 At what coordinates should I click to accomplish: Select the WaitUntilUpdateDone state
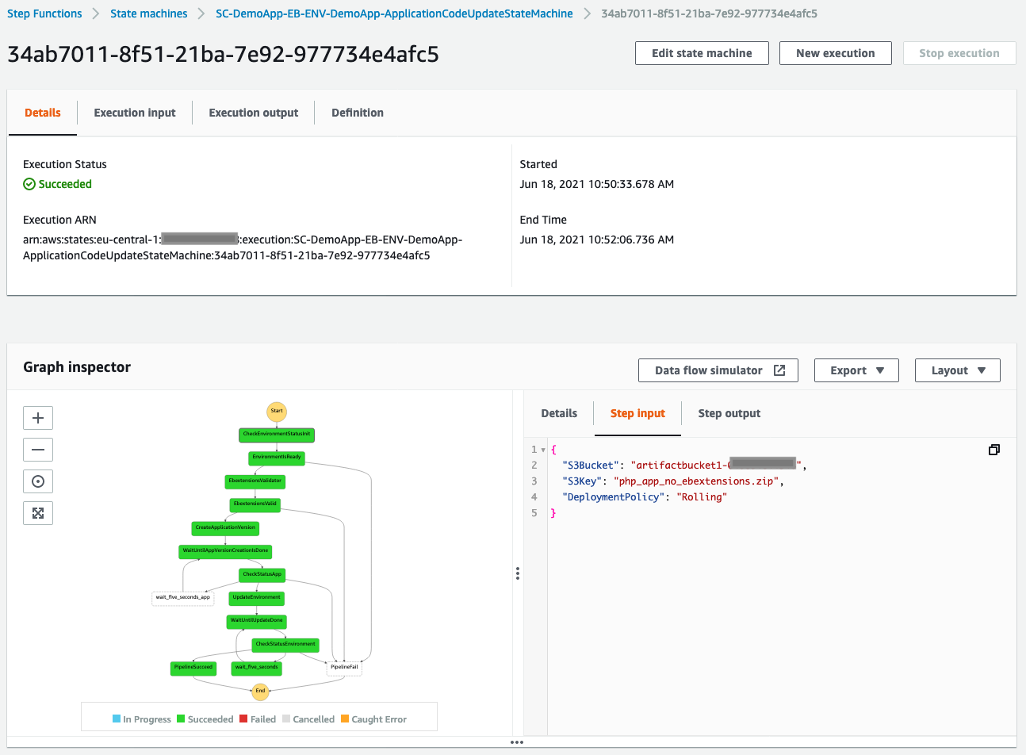256,621
